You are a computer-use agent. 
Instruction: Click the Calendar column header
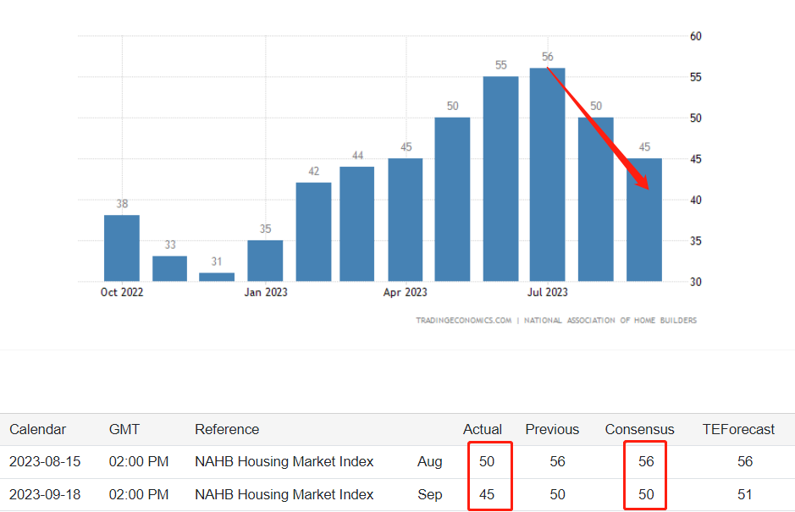pyautogui.click(x=37, y=429)
